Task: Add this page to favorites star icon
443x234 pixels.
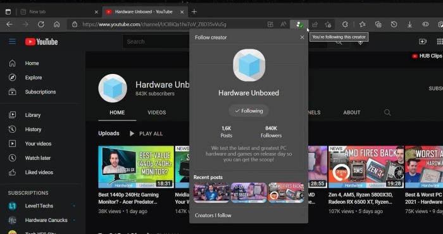Action: [328, 25]
